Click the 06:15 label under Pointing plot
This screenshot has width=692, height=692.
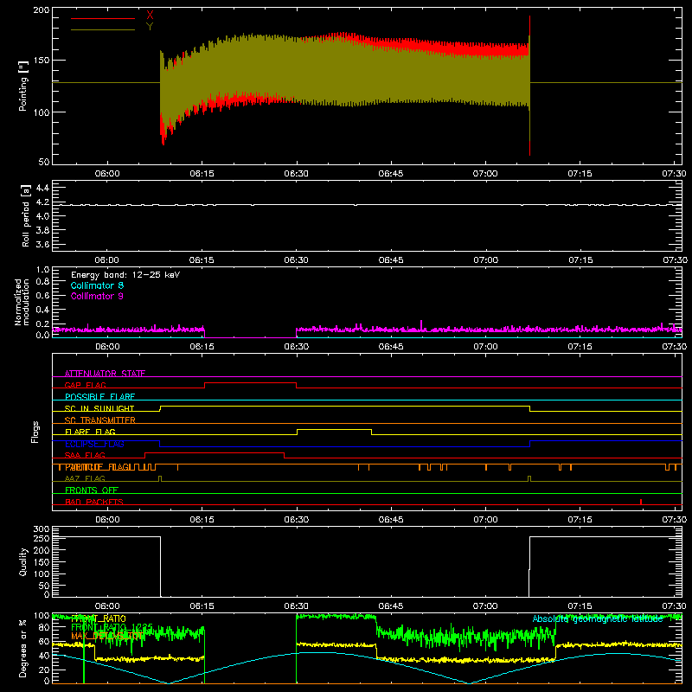tap(202, 174)
